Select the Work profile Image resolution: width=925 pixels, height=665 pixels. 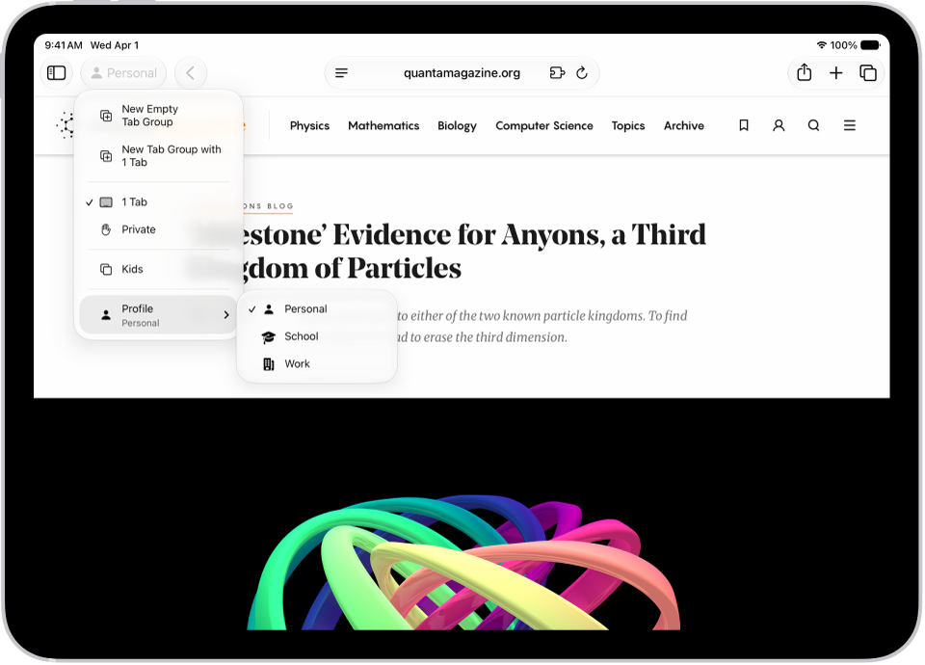(x=317, y=364)
